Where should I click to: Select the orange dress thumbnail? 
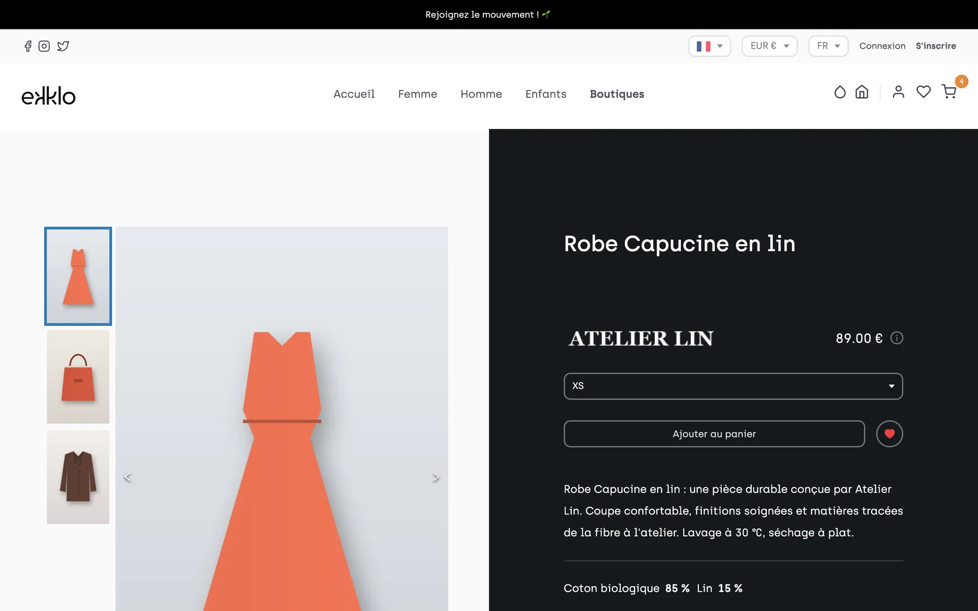coord(78,276)
